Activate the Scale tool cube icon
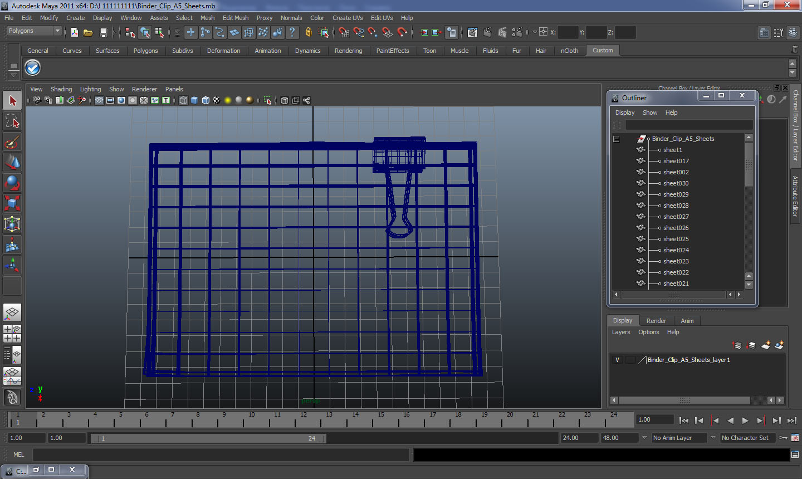Viewport: 802px width, 479px height. (x=12, y=203)
